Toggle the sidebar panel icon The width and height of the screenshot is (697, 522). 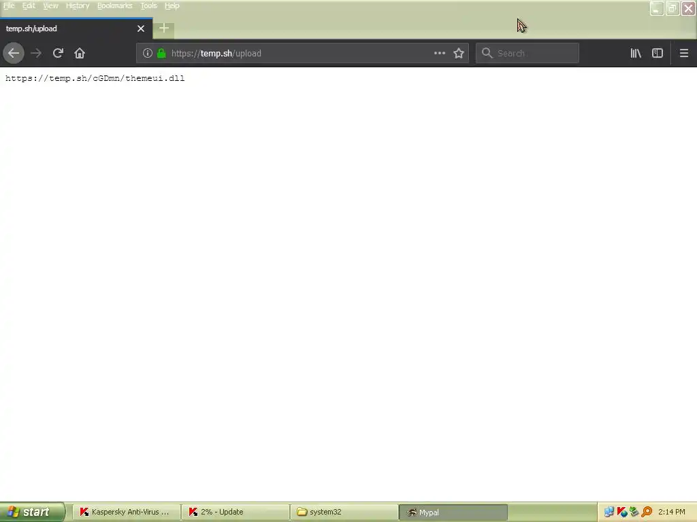pos(658,53)
